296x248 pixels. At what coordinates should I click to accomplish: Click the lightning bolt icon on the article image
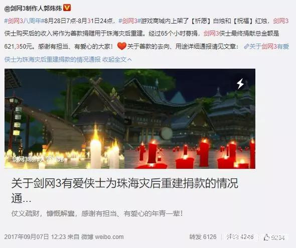(x=240, y=84)
